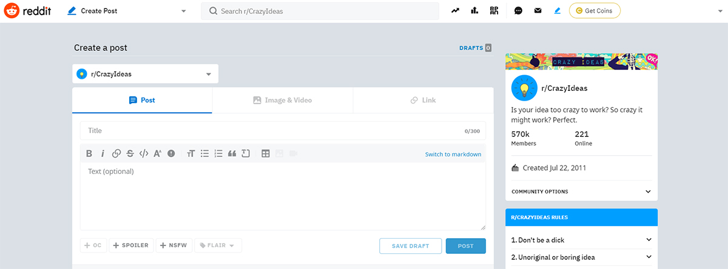Insert a code block

246,154
